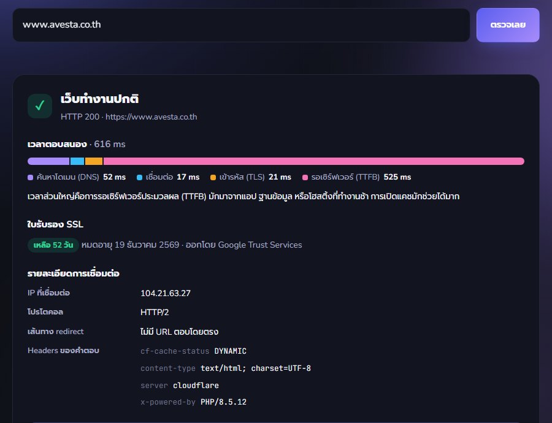
Task: Click the purple DNS segment of the timing bar
Action: click(48, 161)
